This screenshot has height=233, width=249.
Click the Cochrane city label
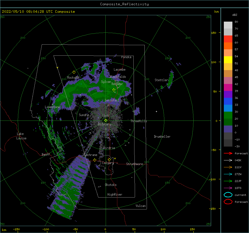click(90, 155)
